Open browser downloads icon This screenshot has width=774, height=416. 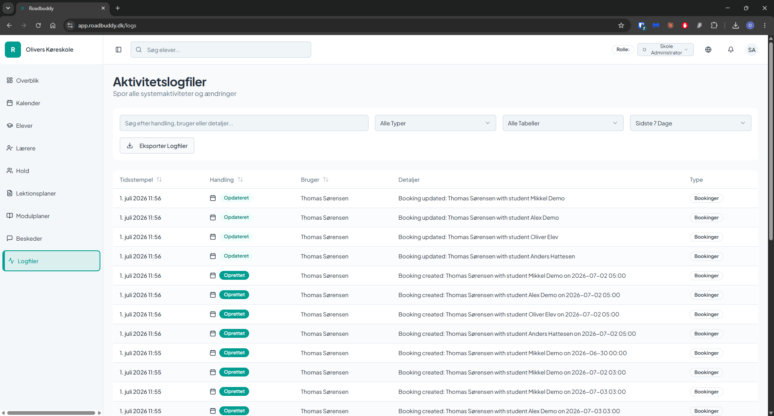[736, 25]
